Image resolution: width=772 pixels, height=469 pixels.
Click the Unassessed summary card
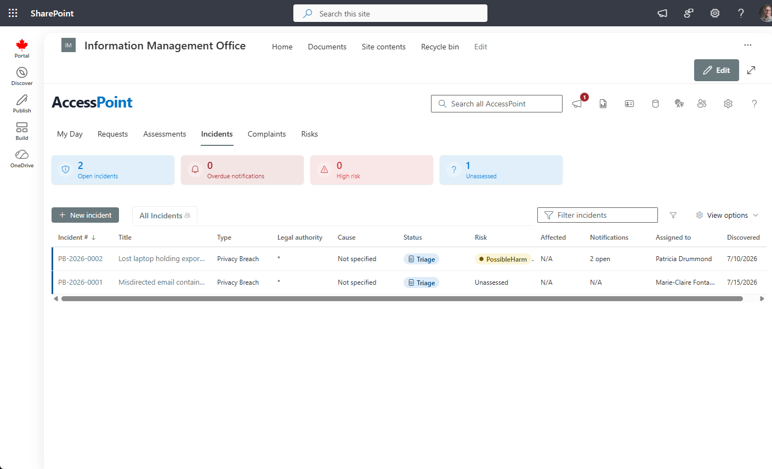[501, 170]
